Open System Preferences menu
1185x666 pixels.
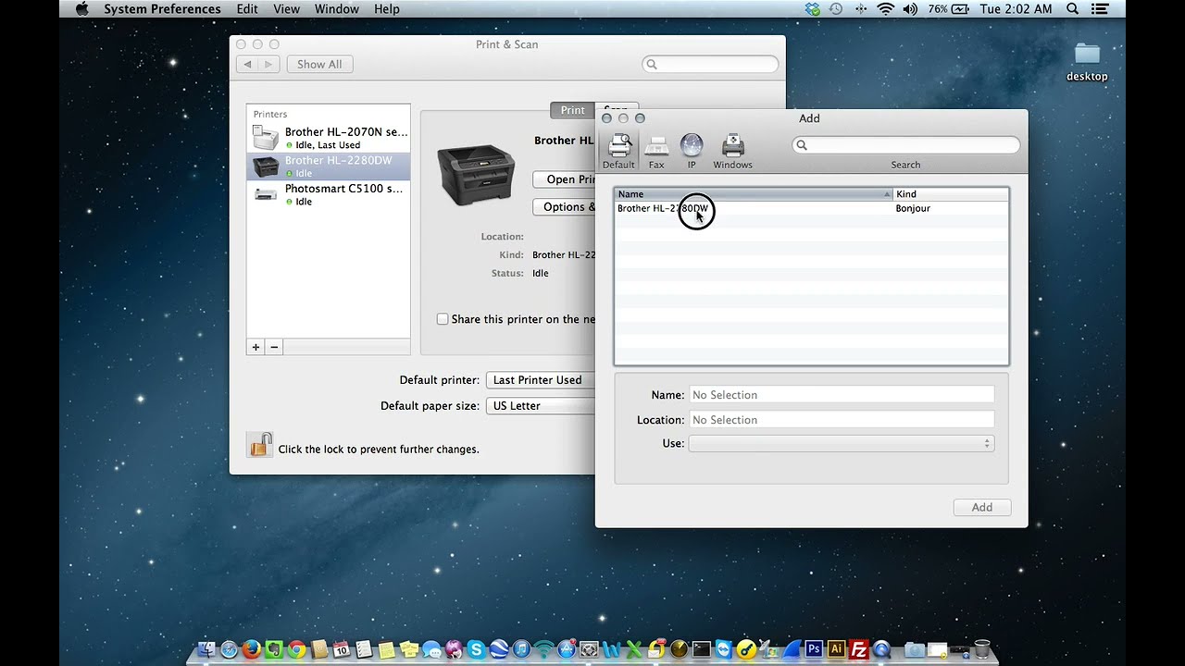point(162,9)
